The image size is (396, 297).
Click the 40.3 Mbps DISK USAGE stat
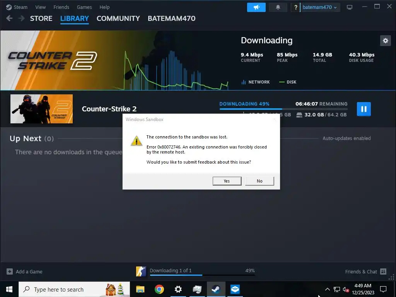click(362, 57)
